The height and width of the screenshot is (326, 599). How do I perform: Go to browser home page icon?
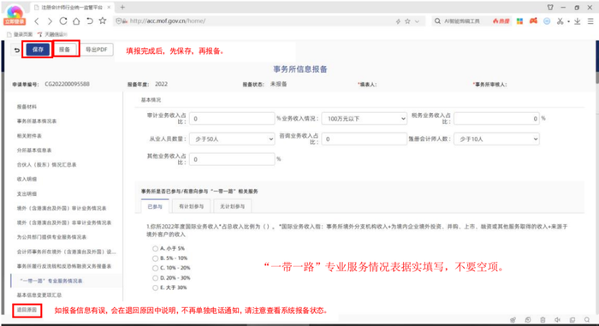(76, 21)
